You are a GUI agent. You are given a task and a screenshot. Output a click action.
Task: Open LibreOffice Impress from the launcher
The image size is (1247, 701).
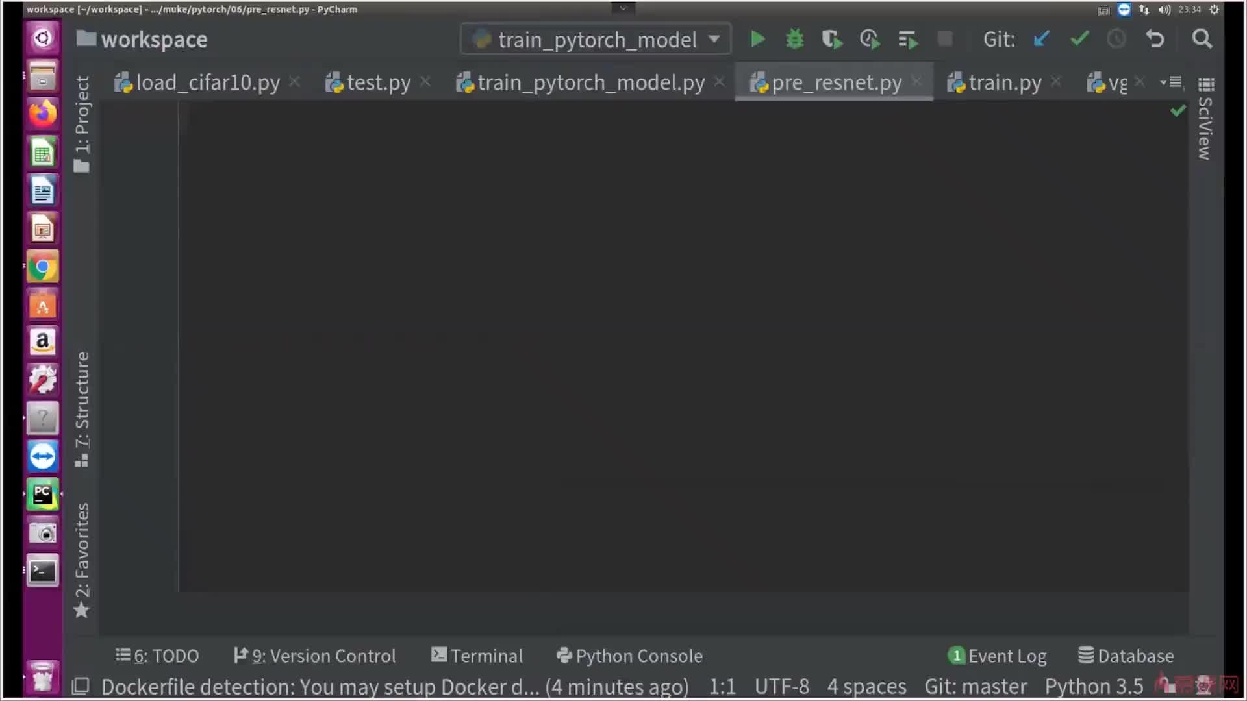tap(43, 228)
